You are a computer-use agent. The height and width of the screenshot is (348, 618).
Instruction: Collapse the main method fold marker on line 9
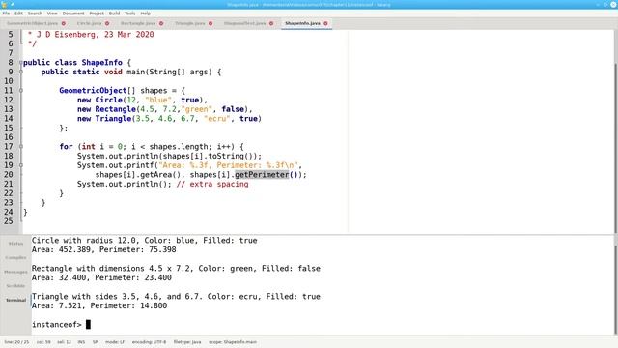pyautogui.click(x=21, y=72)
